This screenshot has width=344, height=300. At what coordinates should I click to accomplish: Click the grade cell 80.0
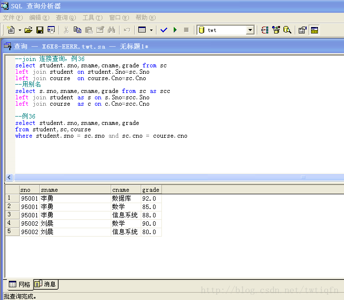[x=151, y=232]
